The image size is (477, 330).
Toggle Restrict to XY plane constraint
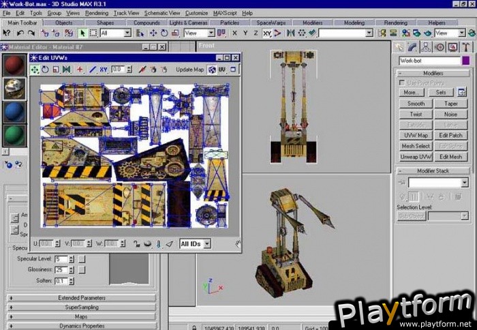click(267, 33)
